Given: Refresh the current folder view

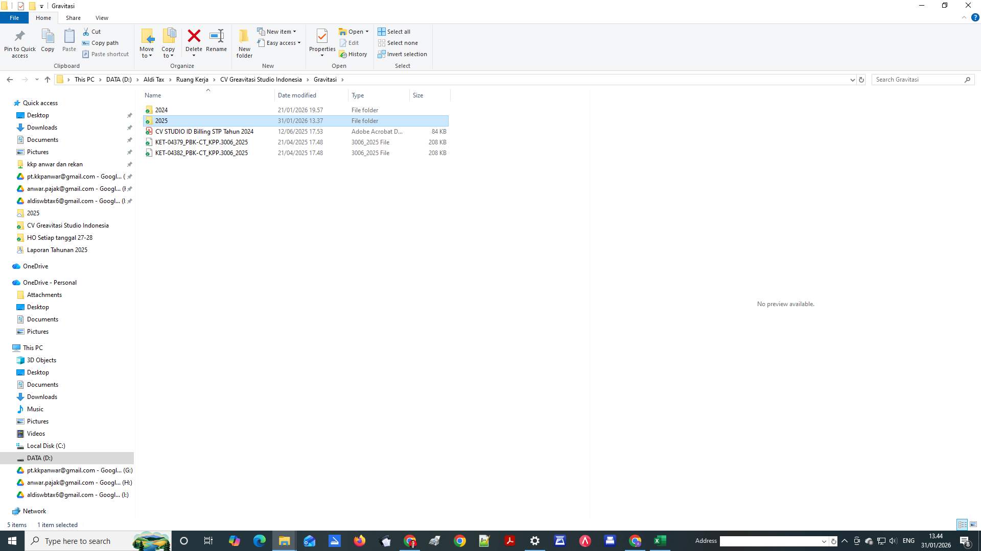Looking at the screenshot, I should pos(861,80).
